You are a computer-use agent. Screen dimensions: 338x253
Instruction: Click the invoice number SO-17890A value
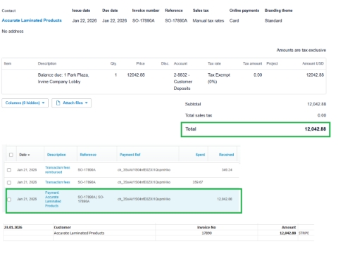coord(144,20)
